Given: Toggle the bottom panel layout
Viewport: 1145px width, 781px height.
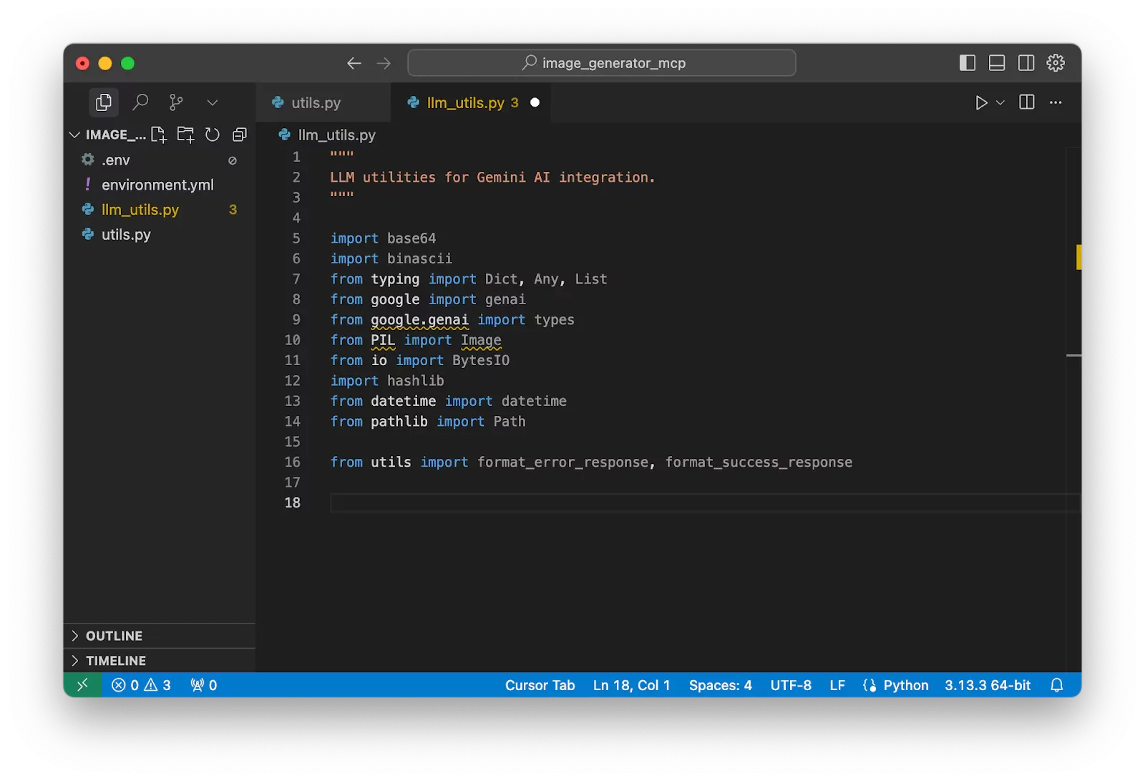Looking at the screenshot, I should pyautogui.click(x=997, y=63).
